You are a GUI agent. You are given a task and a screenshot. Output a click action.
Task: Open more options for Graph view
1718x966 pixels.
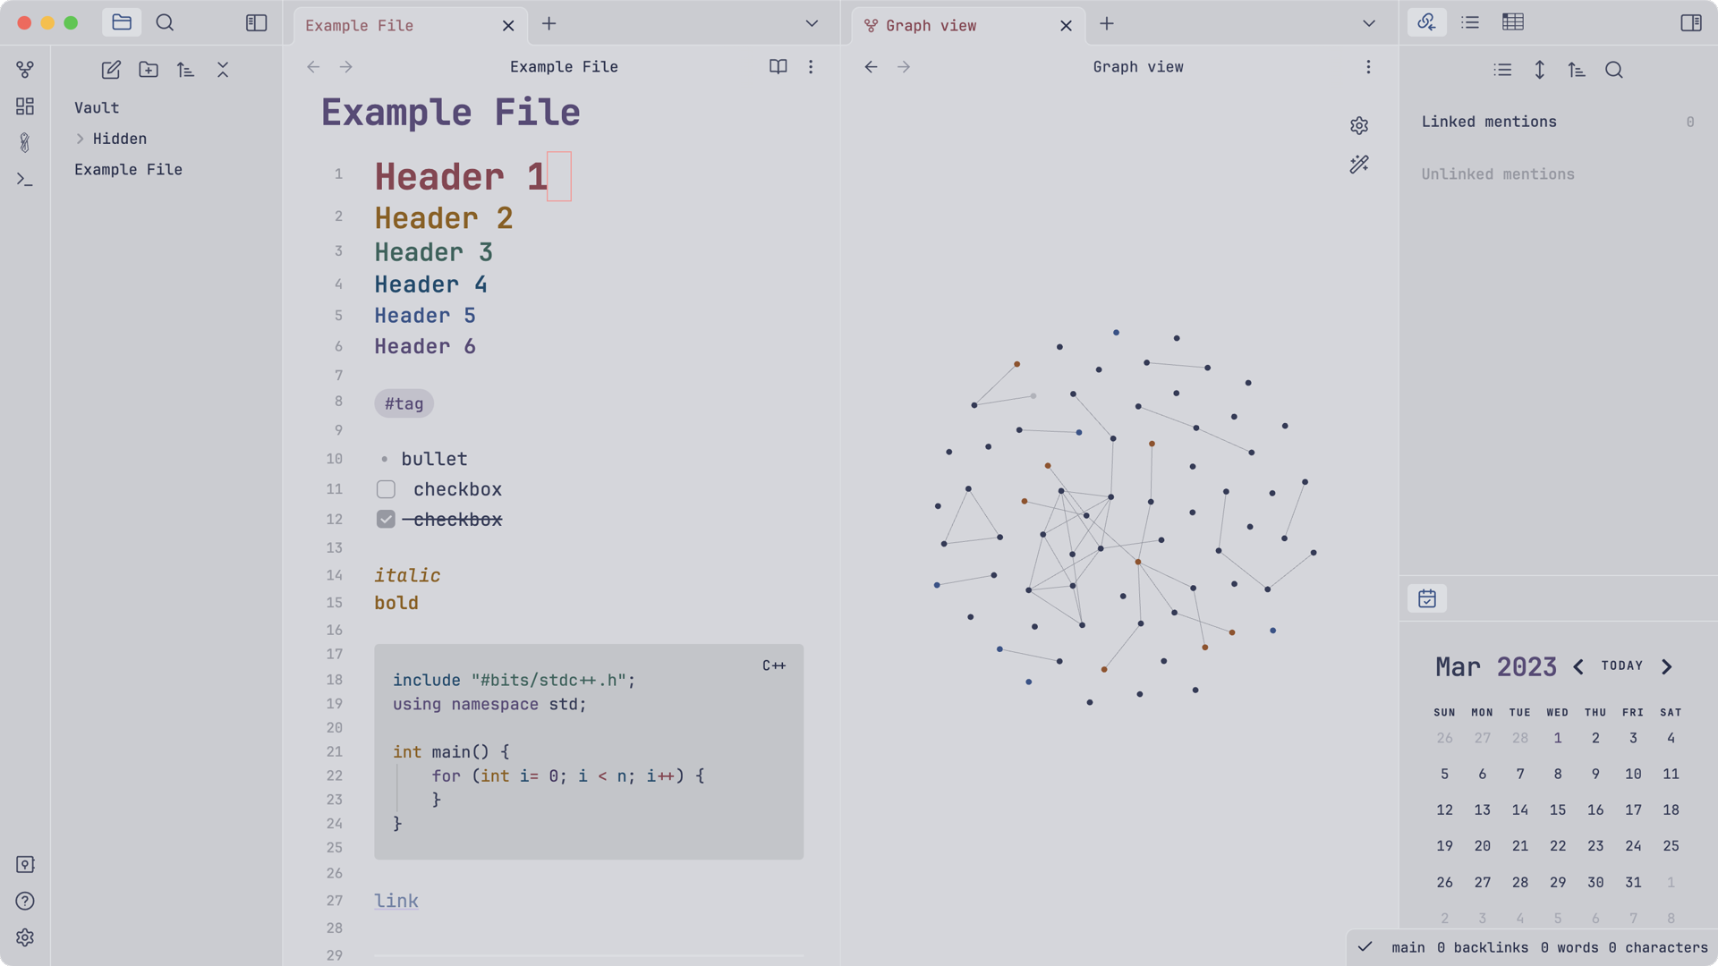click(1368, 67)
